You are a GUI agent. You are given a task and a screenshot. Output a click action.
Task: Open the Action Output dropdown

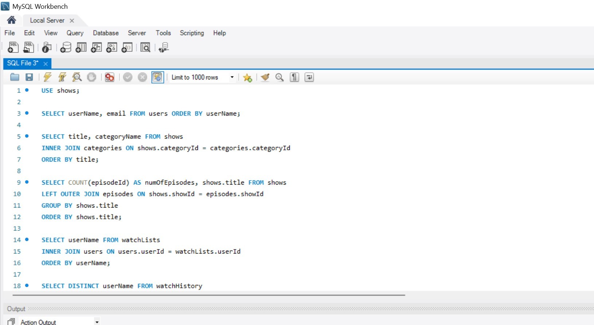97,322
